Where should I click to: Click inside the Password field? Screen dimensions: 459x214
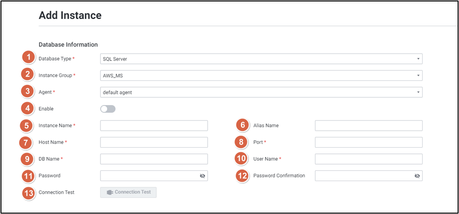coord(148,176)
